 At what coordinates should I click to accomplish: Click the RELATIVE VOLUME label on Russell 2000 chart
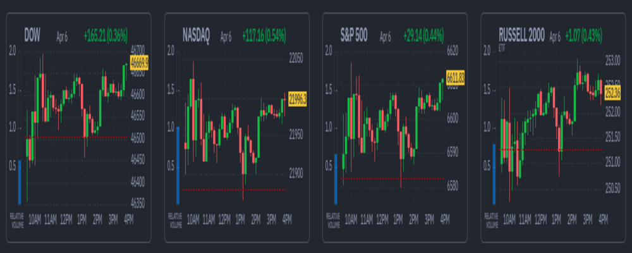(x=491, y=221)
